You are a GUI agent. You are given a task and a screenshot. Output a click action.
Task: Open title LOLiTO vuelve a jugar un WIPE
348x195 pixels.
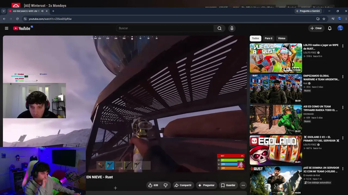click(x=321, y=47)
